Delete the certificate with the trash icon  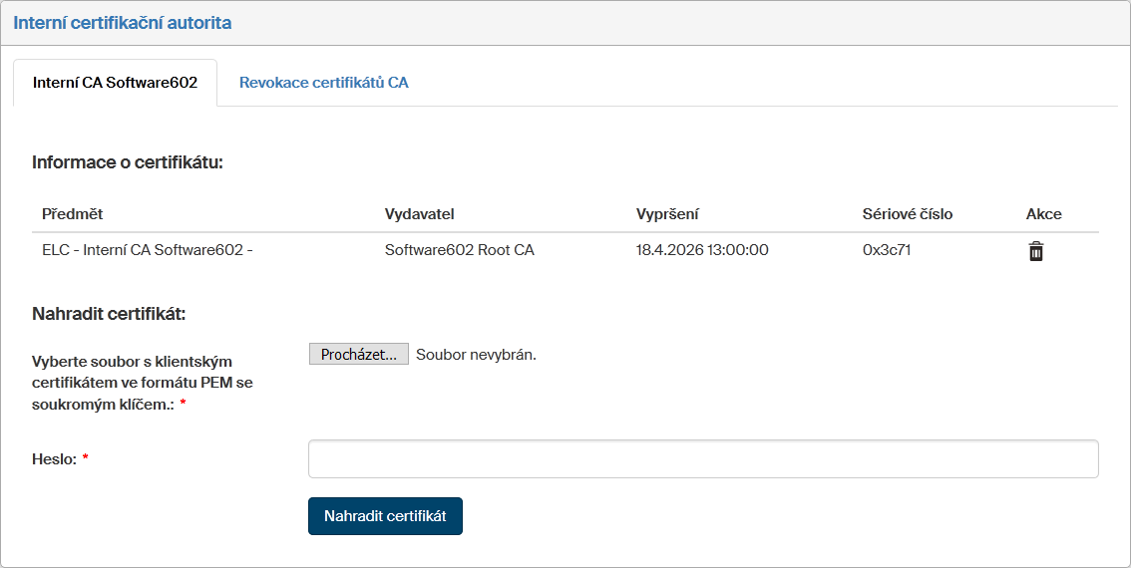click(x=1036, y=251)
